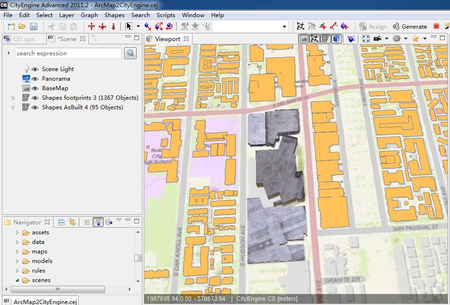Expand the models folder
The height and width of the screenshot is (305, 450).
click(x=17, y=261)
